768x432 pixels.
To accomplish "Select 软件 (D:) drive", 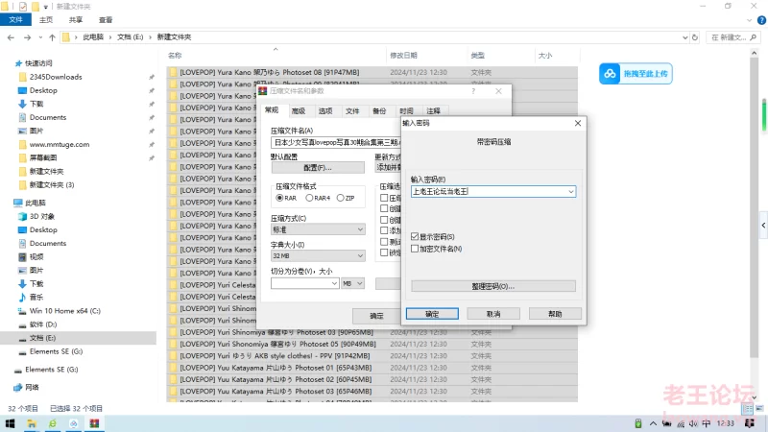I will tap(43, 324).
